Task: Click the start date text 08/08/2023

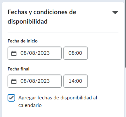Action: tap(35, 53)
